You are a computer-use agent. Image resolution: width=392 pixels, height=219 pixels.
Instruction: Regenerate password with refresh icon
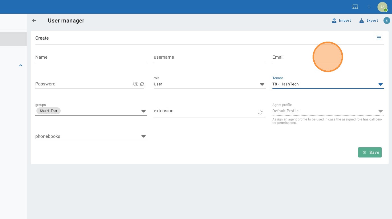[x=142, y=84]
